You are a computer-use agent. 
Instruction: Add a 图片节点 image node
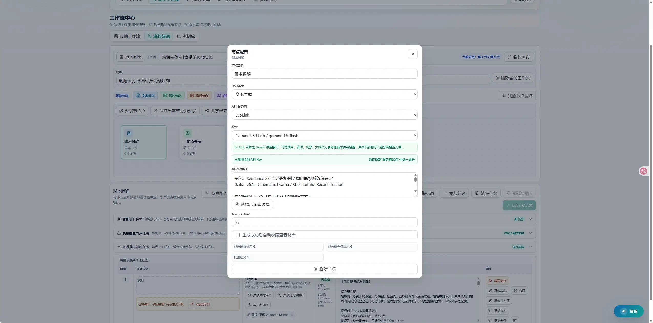(172, 96)
